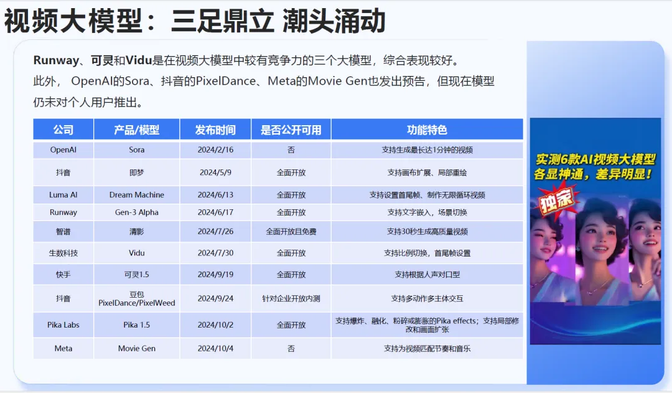Select the 功能特色 column header
The width and height of the screenshot is (672, 393).
pos(427,130)
